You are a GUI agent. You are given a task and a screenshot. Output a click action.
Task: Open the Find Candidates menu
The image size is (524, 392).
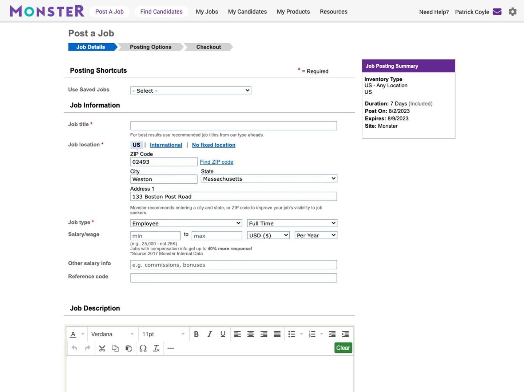[x=162, y=12]
